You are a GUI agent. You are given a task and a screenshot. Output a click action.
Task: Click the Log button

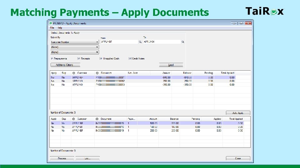tap(87, 158)
